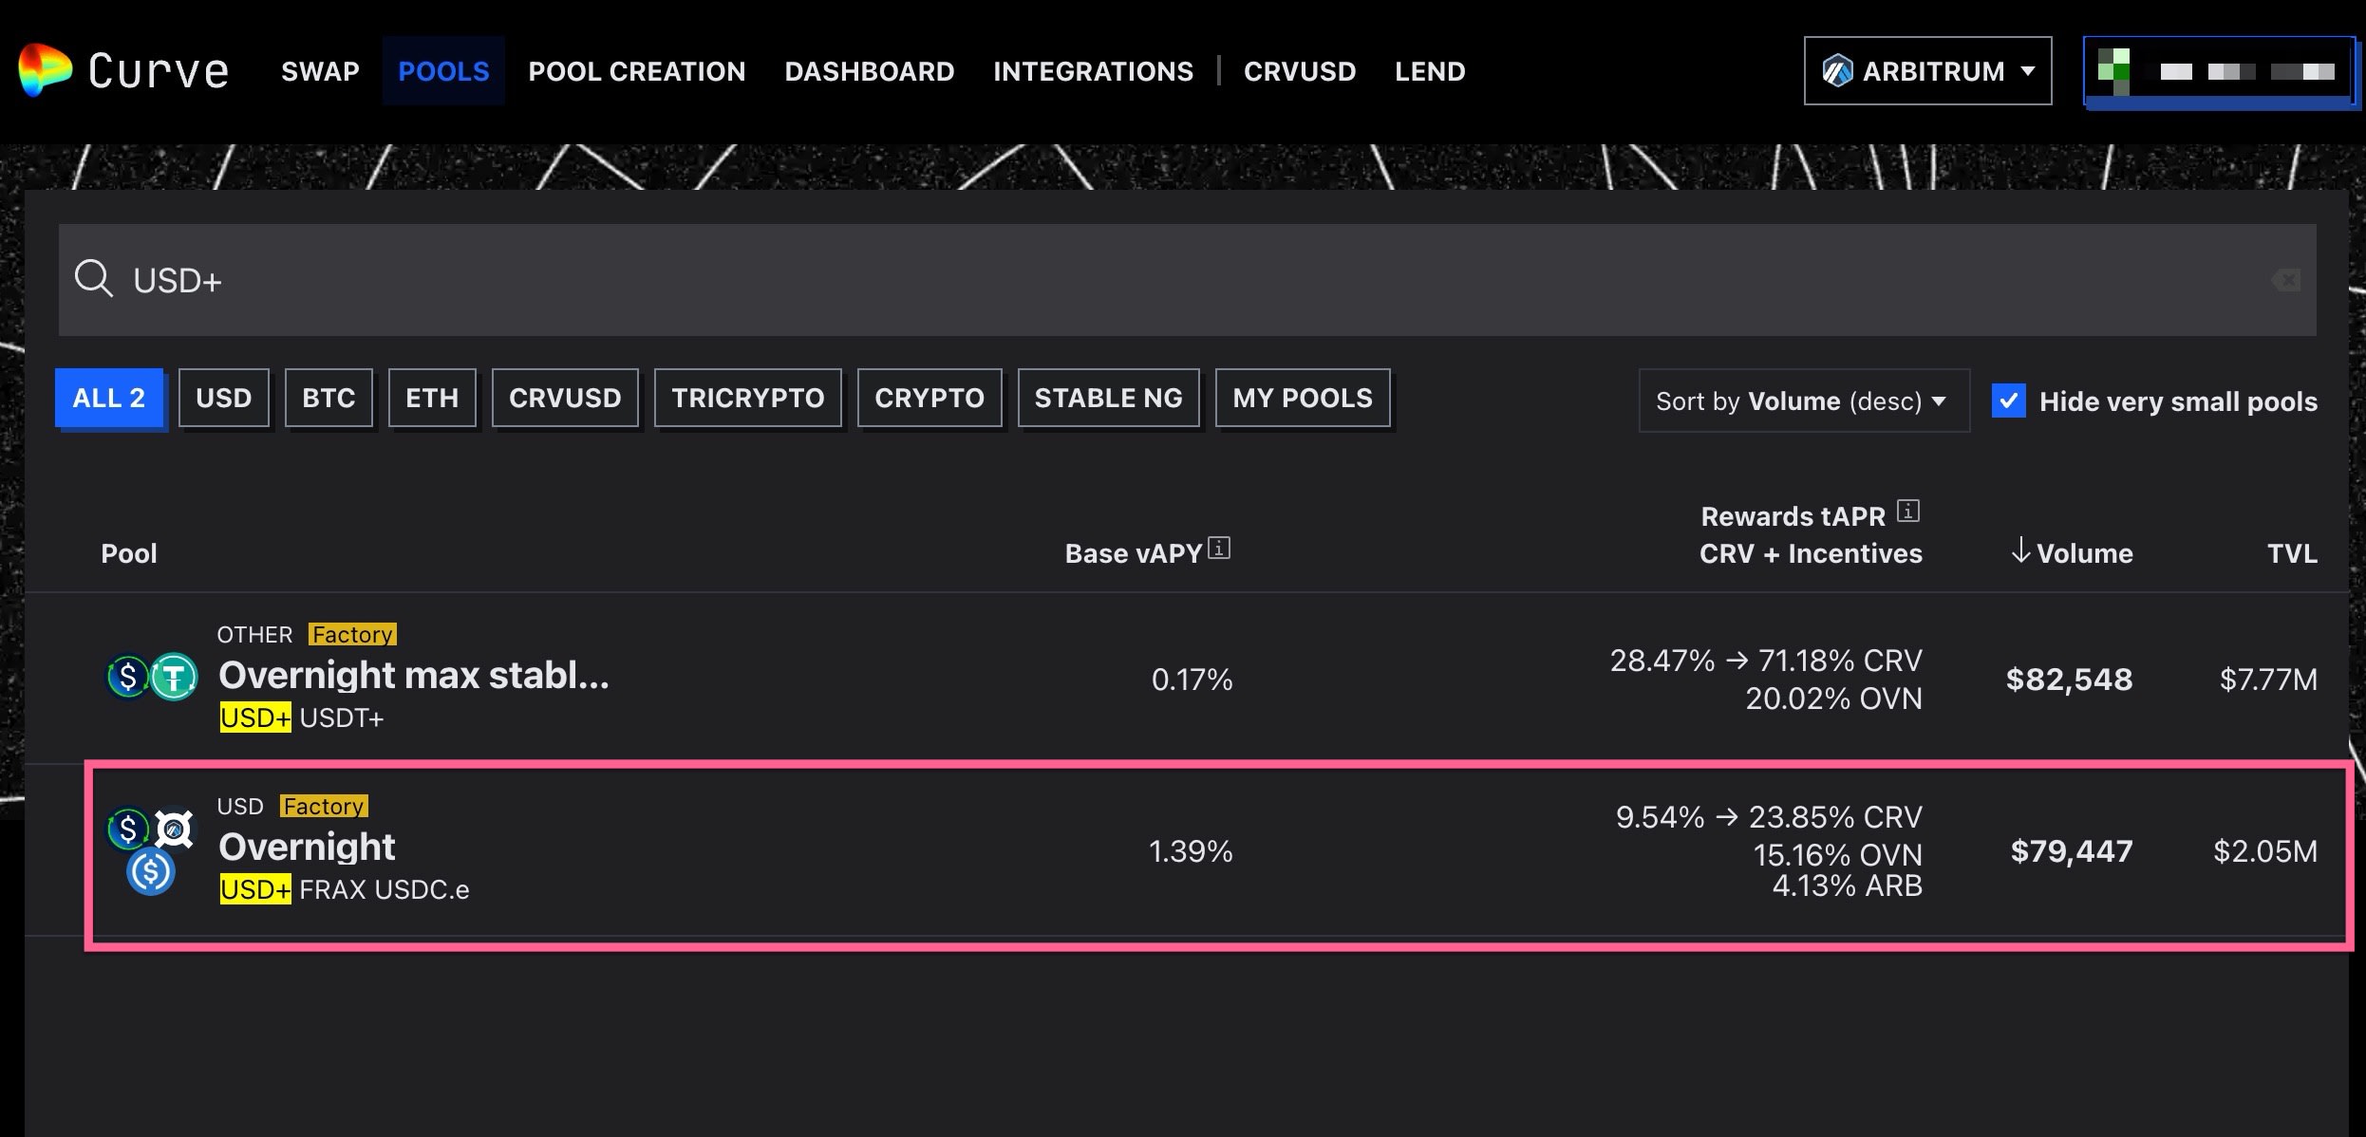Image resolution: width=2366 pixels, height=1137 pixels.
Task: Click the USD+ search input field
Action: pos(1139,280)
